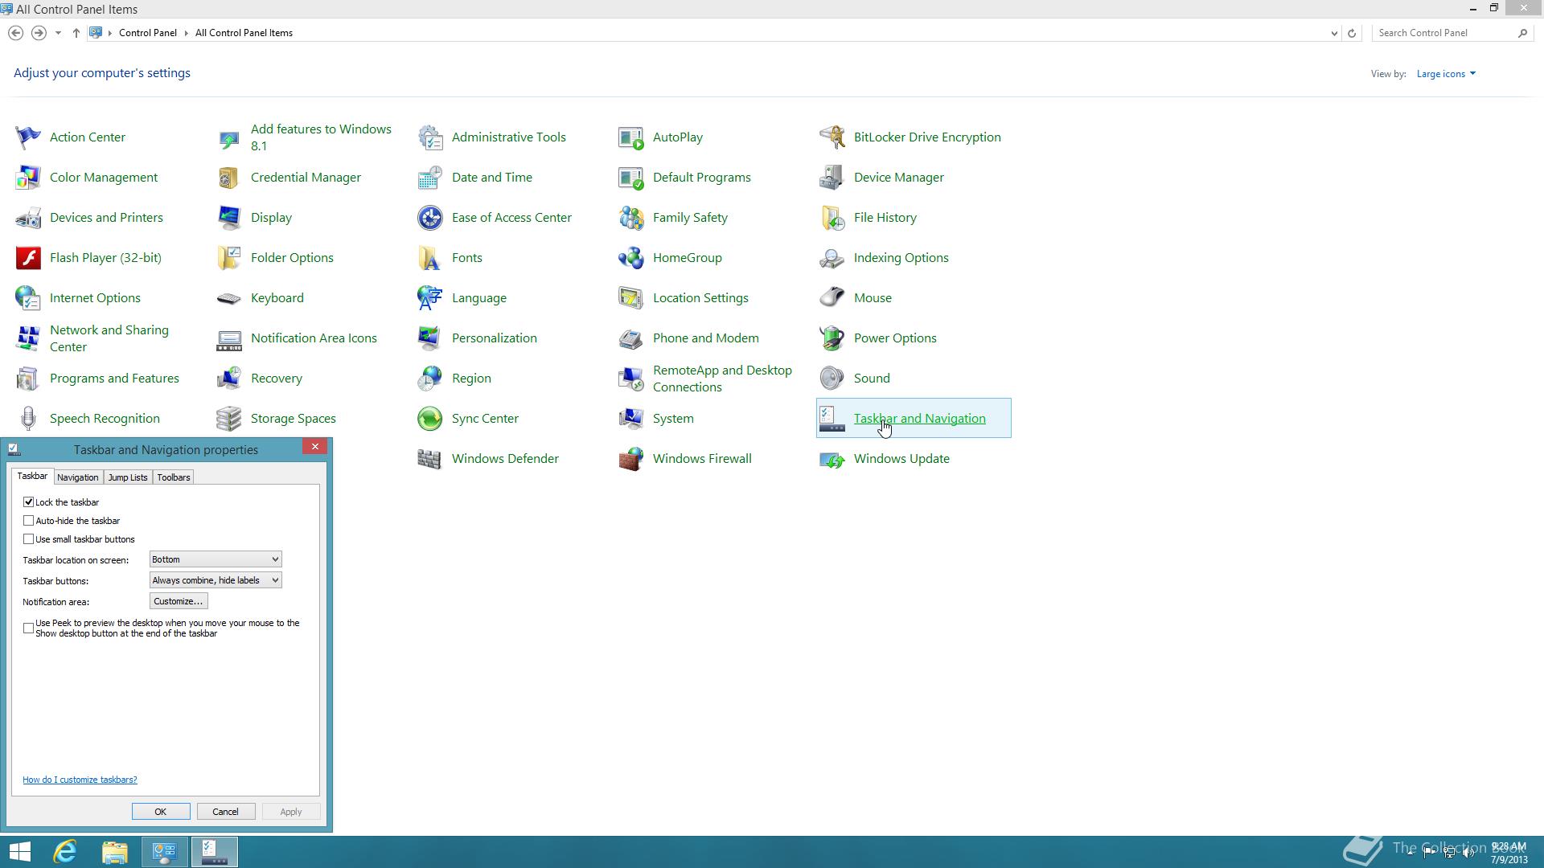Click the Mouse icon
1544x868 pixels.
click(832, 298)
